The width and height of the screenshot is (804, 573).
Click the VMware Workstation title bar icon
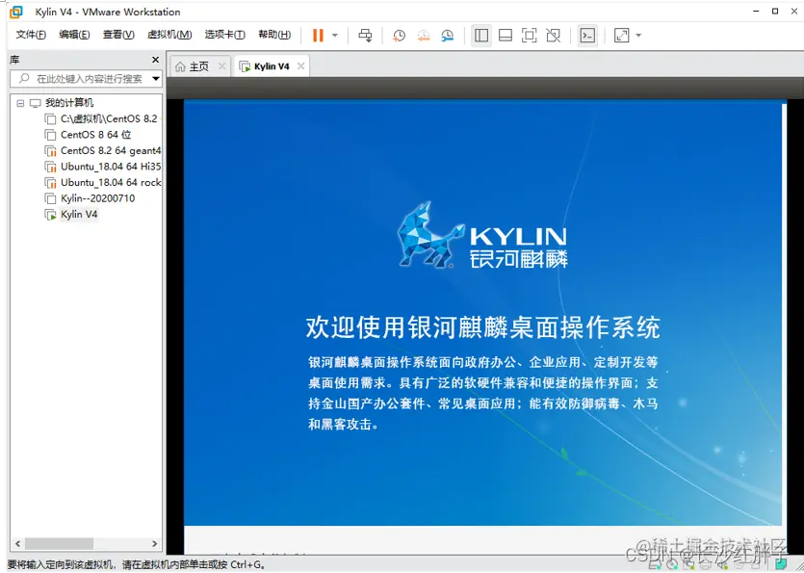pyautogui.click(x=16, y=12)
